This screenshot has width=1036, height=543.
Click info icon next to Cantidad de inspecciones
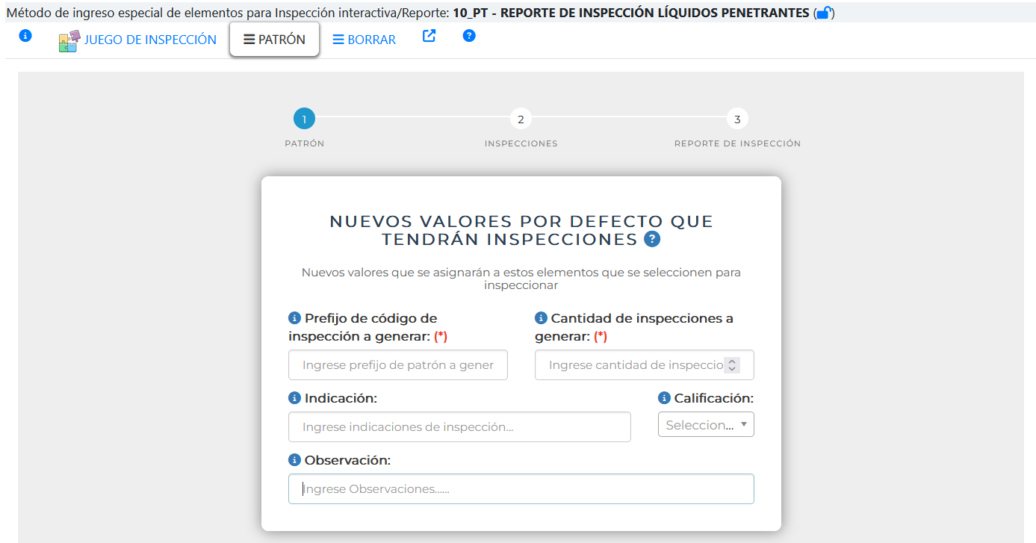(542, 318)
